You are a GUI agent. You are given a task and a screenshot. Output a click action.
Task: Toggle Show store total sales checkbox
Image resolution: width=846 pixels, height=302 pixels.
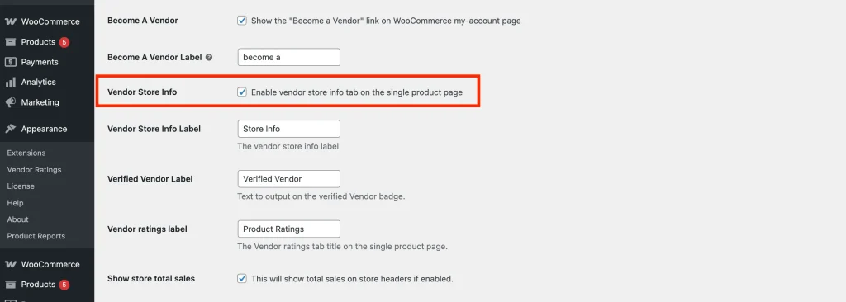[242, 279]
